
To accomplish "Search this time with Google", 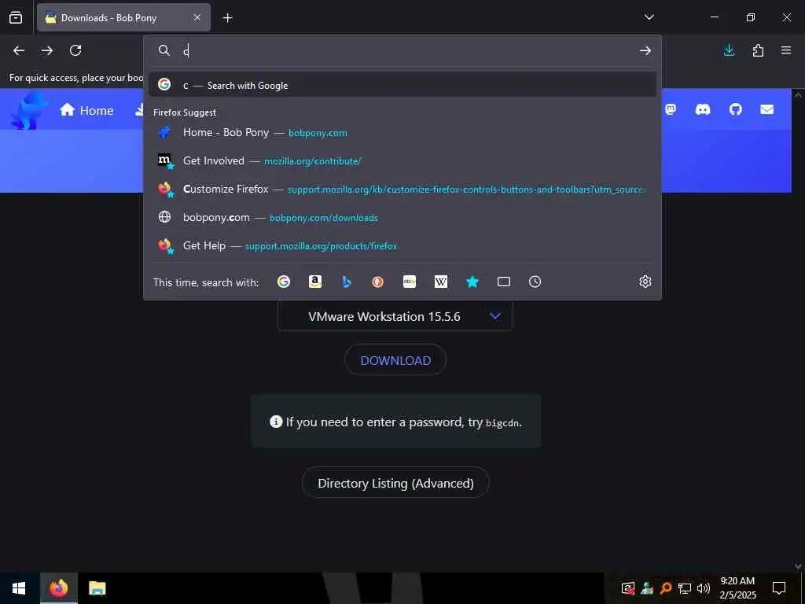I will (283, 282).
